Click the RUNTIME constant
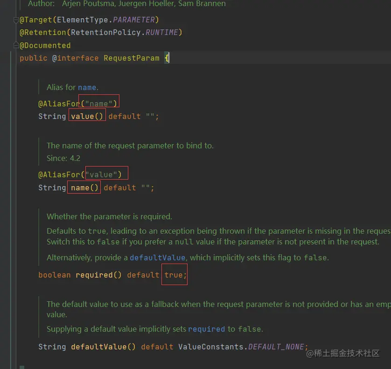The width and height of the screenshot is (391, 369). (161, 32)
